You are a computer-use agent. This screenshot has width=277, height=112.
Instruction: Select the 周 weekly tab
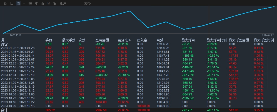[x=18, y=3]
